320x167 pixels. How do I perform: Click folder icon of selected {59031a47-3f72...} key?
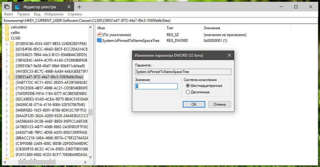12,77
